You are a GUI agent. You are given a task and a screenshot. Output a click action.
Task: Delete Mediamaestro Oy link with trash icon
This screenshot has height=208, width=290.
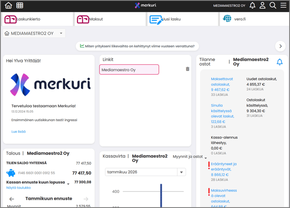click(x=187, y=69)
